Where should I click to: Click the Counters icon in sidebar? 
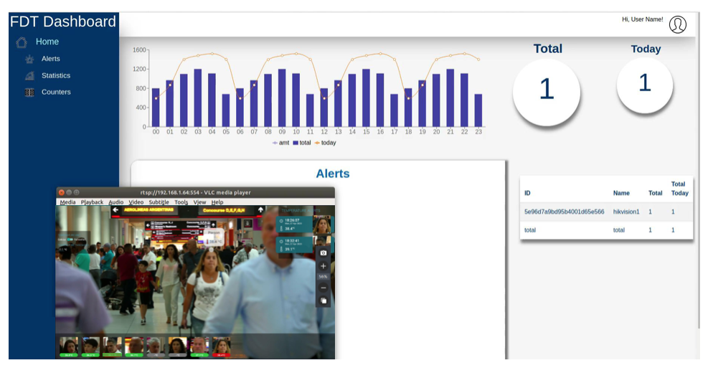pyautogui.click(x=29, y=93)
